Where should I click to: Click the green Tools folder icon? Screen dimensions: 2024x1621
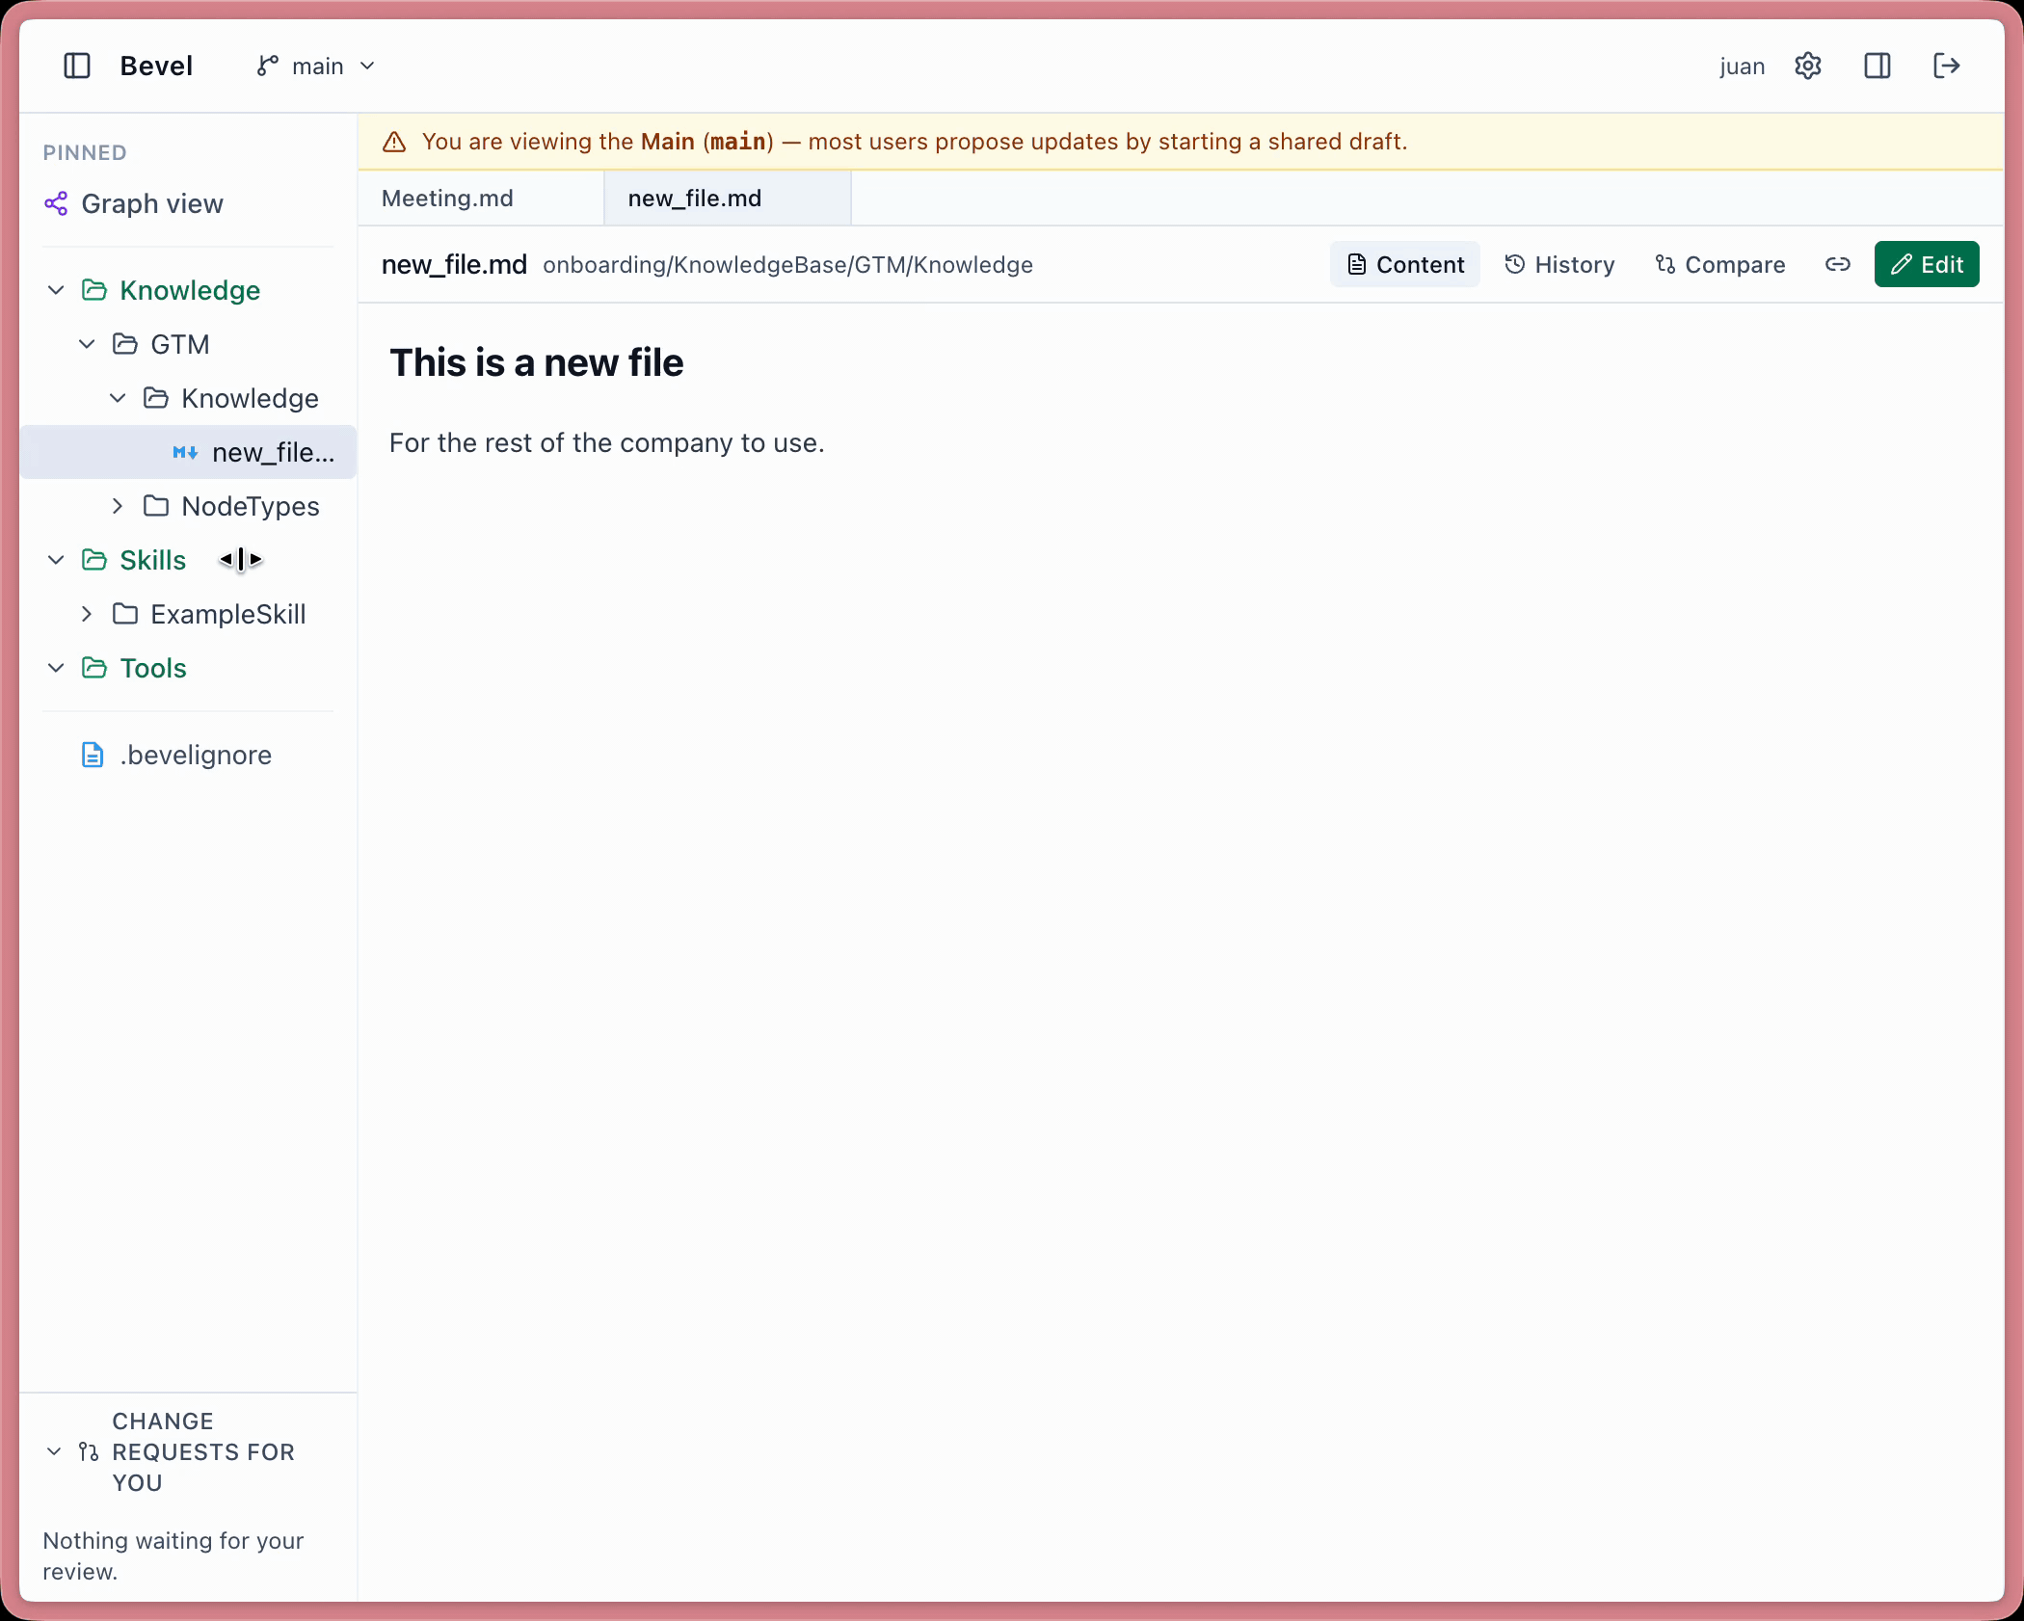(94, 668)
